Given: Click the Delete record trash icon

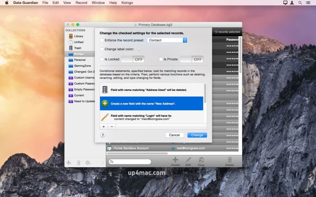Looking at the screenshot, I should coord(230,160).
